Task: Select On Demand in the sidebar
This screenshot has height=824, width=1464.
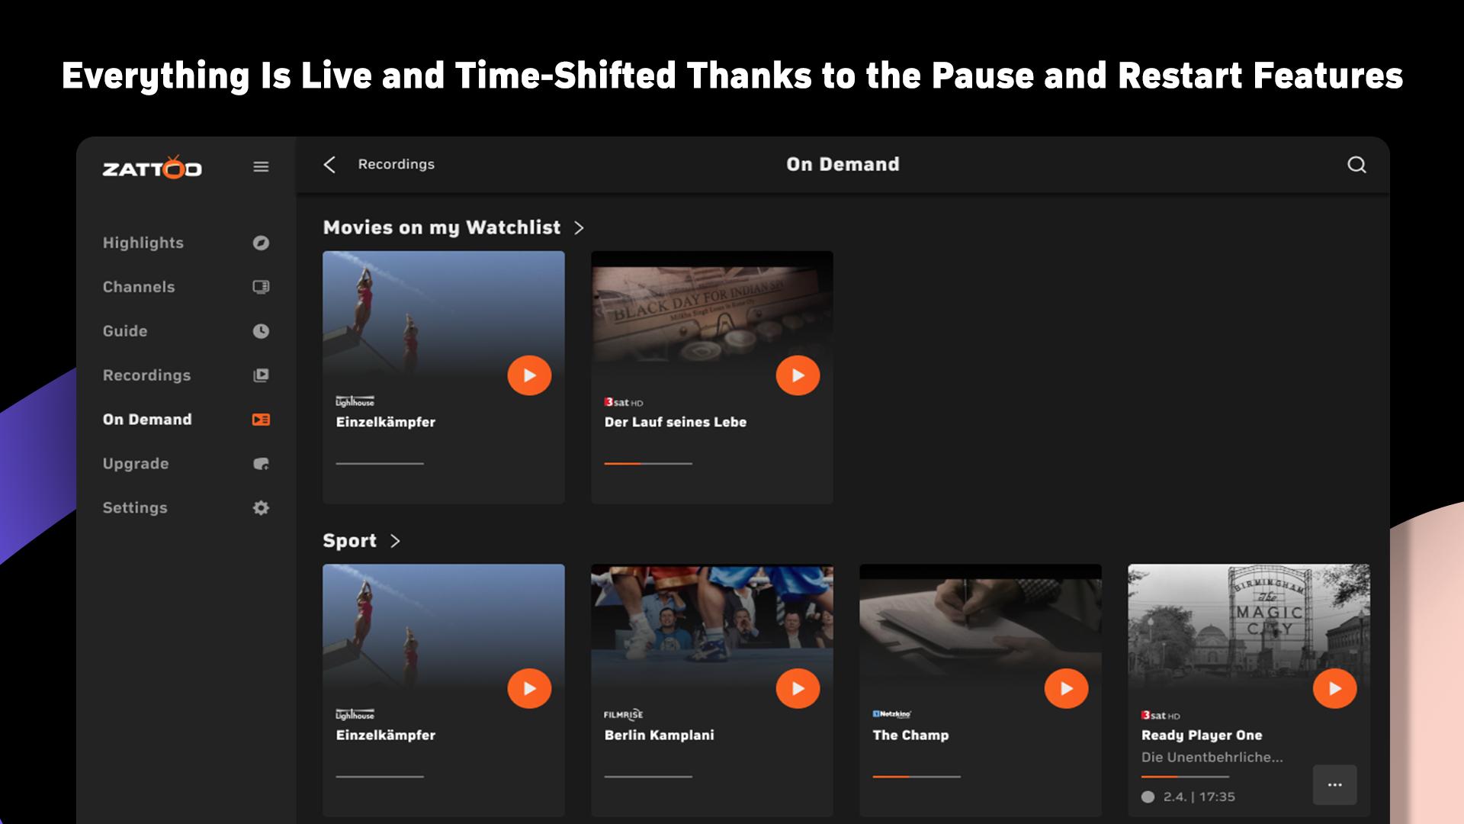Action: (147, 420)
